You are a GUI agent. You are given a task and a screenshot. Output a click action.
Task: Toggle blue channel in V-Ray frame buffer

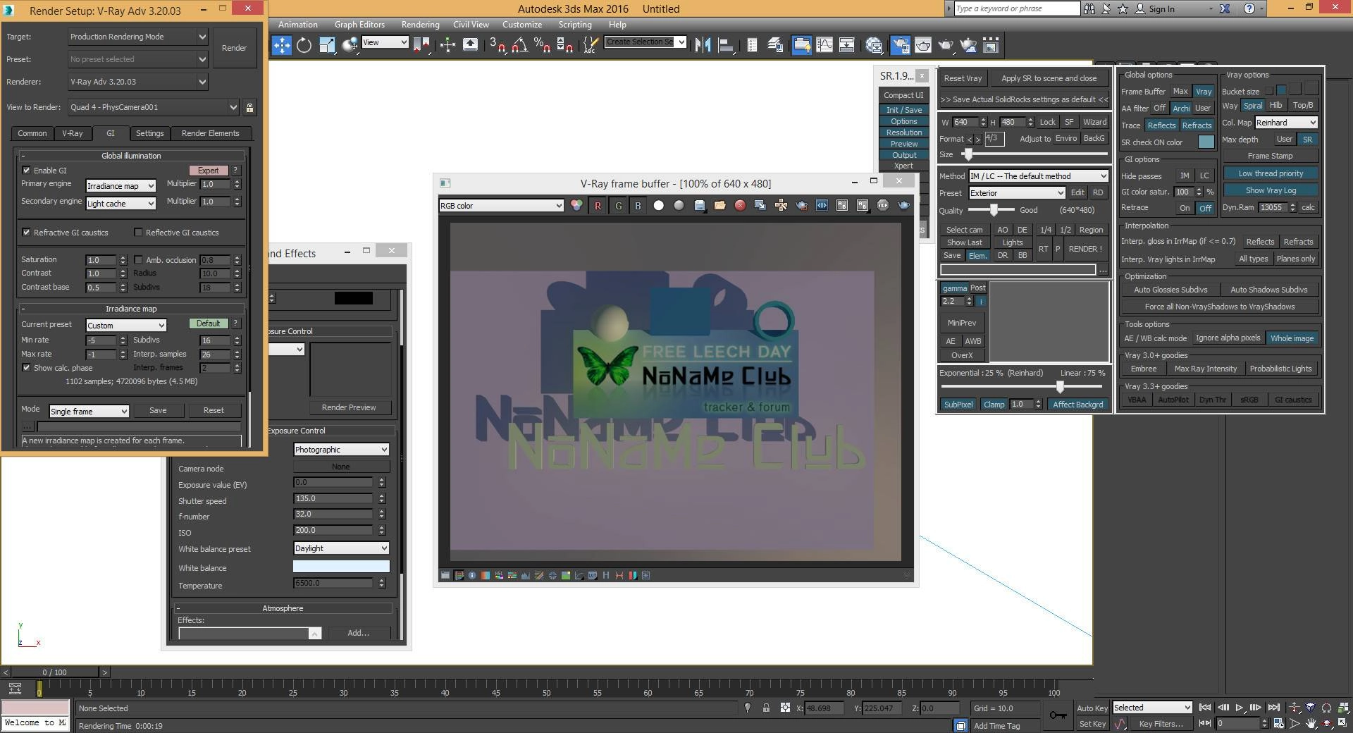[x=638, y=205]
